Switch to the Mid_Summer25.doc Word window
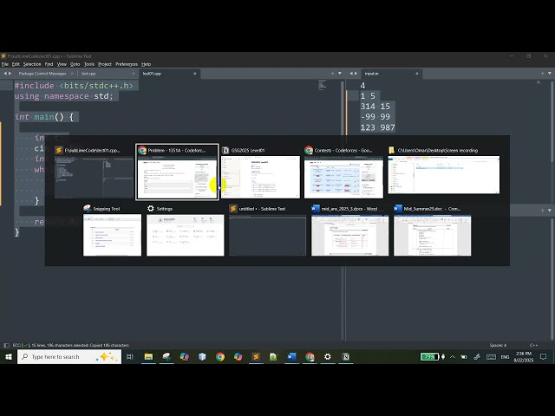 [432, 230]
